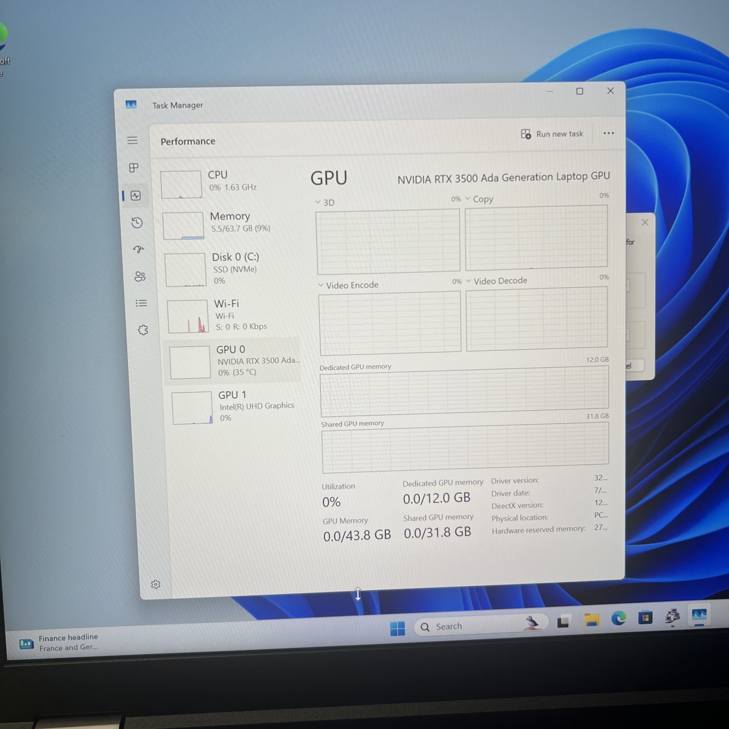This screenshot has height=729, width=729.
Task: Click the CPU mini graph thumbnail
Action: click(181, 185)
